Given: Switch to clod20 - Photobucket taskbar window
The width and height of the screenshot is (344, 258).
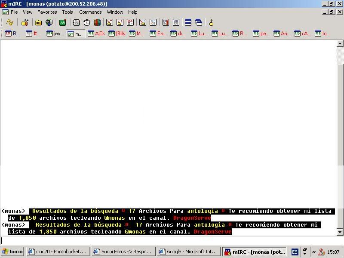Looking at the screenshot, I should 58,252.
